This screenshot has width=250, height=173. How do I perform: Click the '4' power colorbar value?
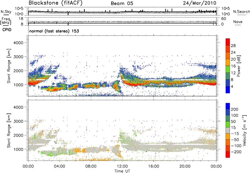point(232,87)
